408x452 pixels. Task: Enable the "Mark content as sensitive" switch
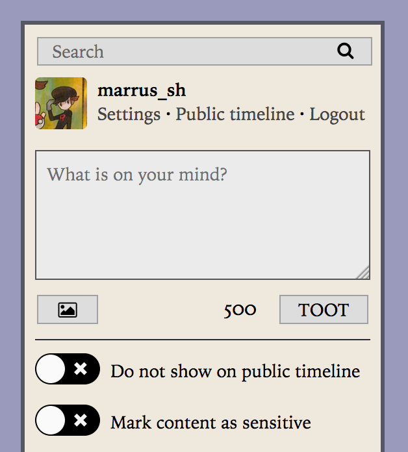[x=68, y=420]
